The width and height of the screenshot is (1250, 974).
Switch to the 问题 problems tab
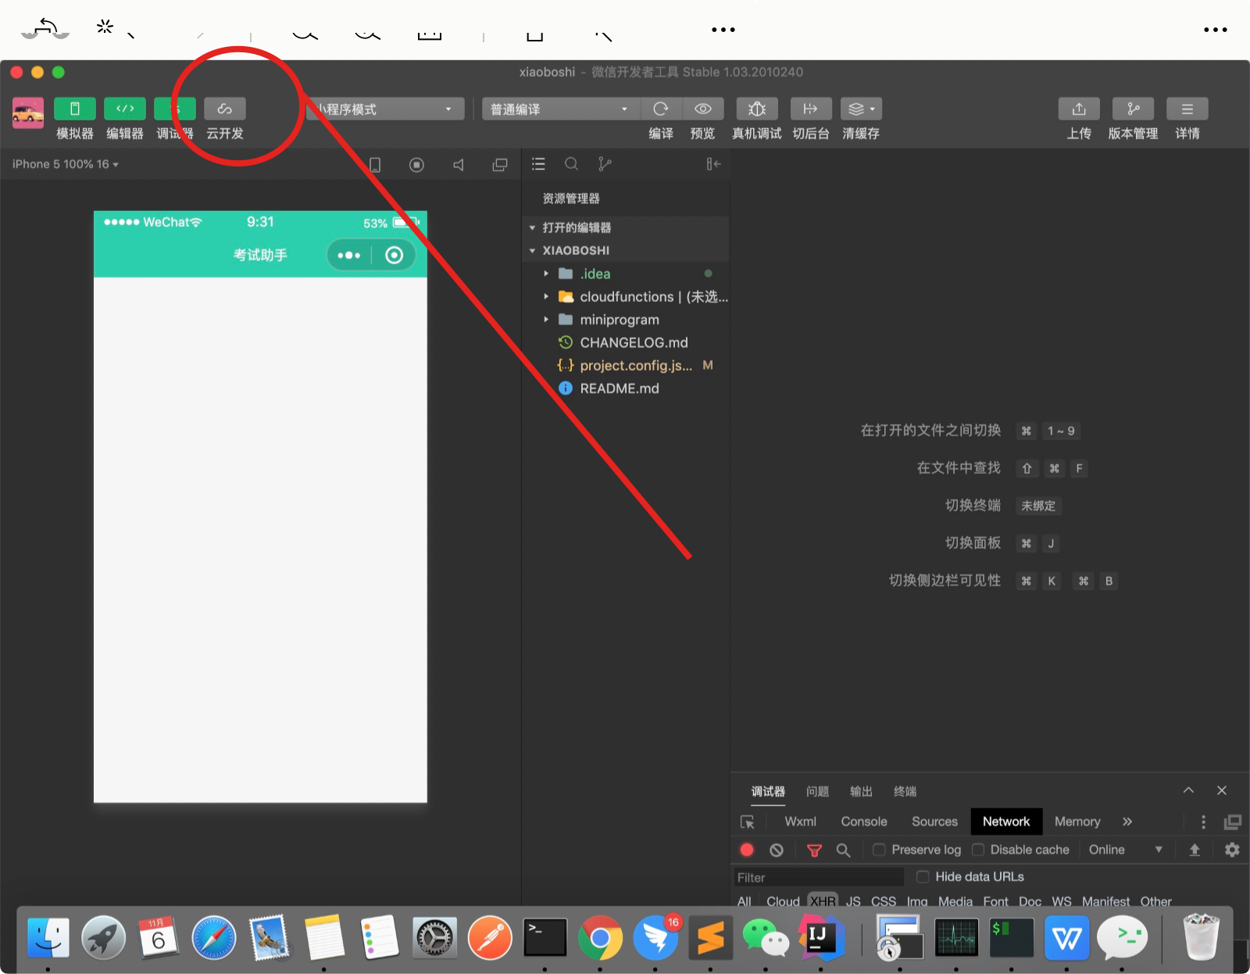point(817,792)
